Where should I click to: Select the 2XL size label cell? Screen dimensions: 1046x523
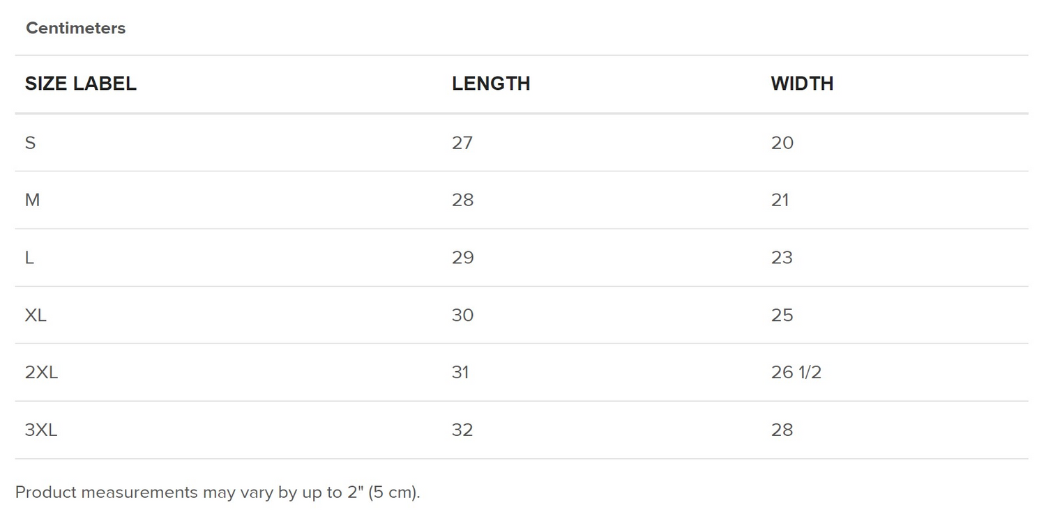41,373
